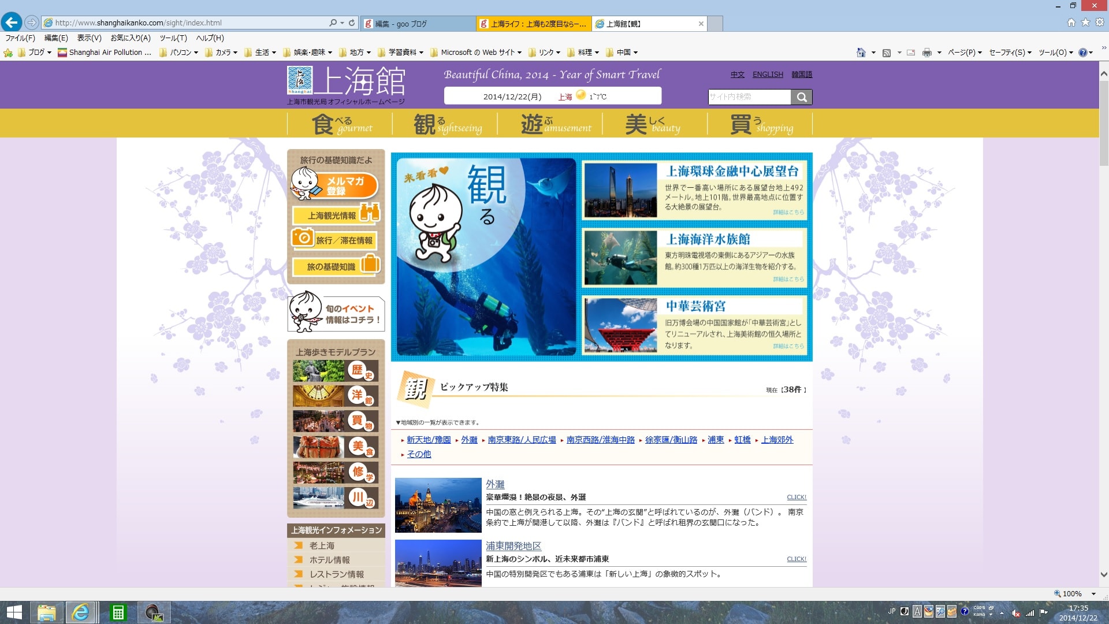Add to favorites bar star icon
This screenshot has width=1109, height=624.
[x=8, y=53]
